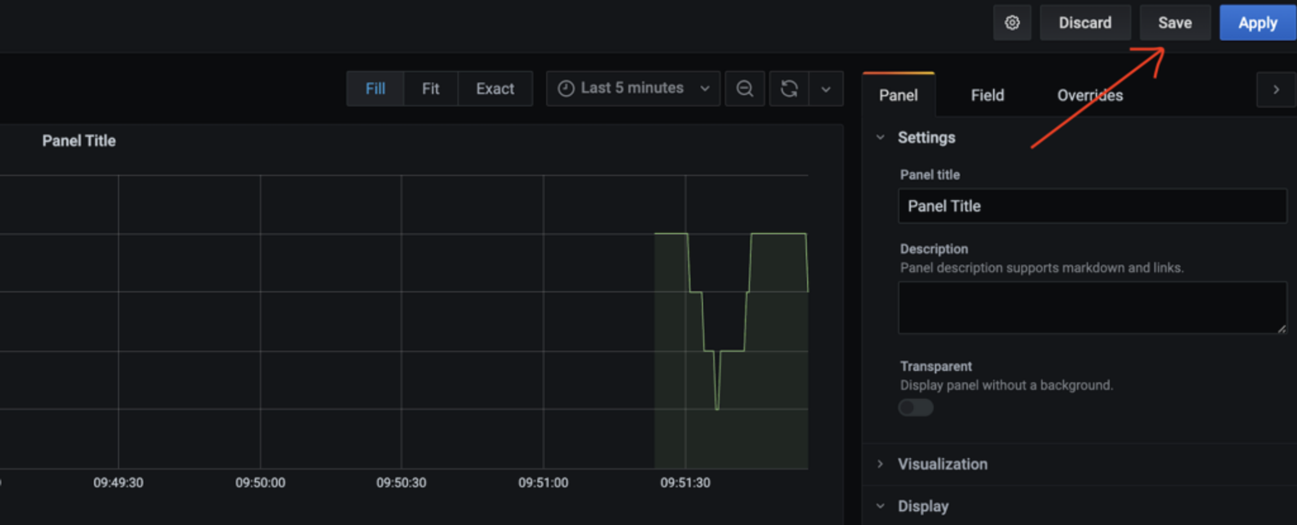1297x525 pixels.
Task: Click the zoom out time range icon
Action: point(745,88)
